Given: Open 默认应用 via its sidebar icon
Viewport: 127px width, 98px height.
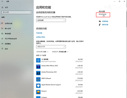Looking at the screenshot, I should coord(2,28).
